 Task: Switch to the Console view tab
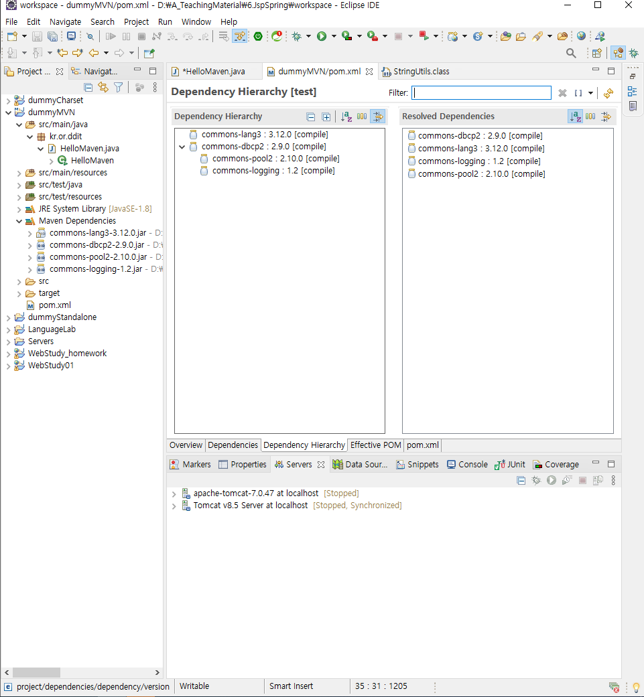[x=467, y=465]
